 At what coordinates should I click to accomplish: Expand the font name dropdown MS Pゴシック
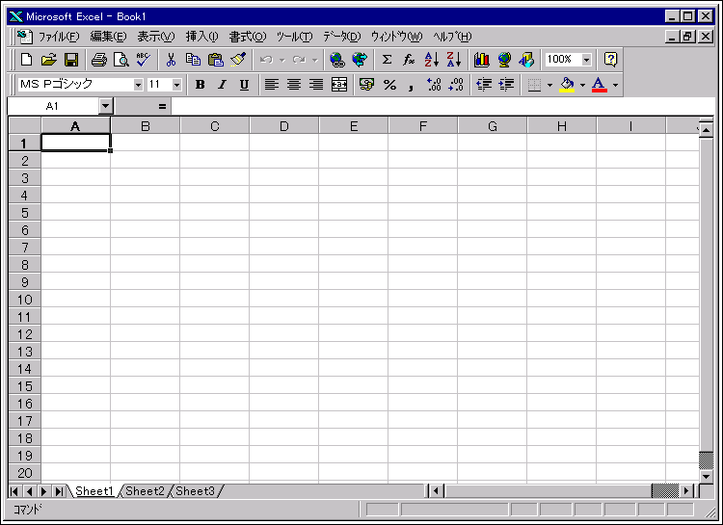[138, 85]
